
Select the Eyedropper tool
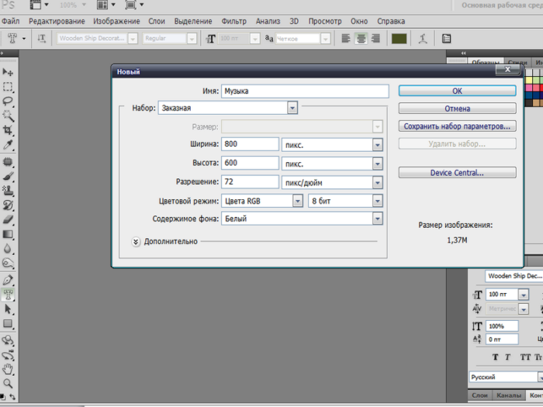[x=8, y=145]
